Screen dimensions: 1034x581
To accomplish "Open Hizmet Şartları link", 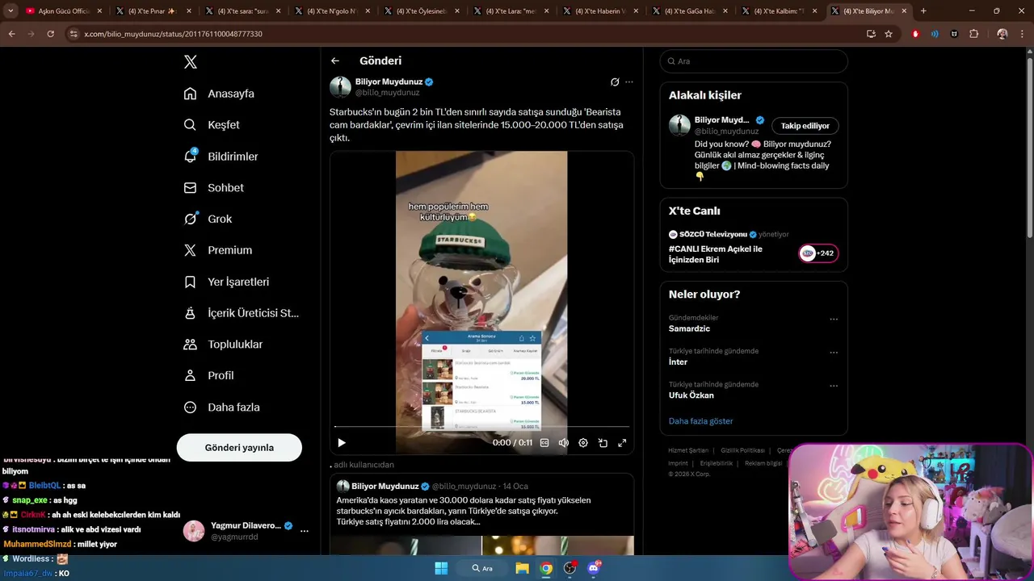I will tap(688, 450).
